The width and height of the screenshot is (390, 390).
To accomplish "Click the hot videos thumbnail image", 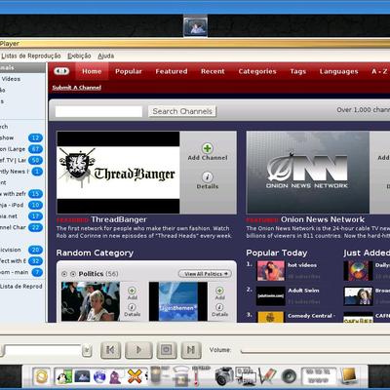I will coord(270,270).
